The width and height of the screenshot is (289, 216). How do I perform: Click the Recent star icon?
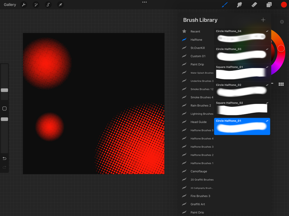pyautogui.click(x=184, y=31)
